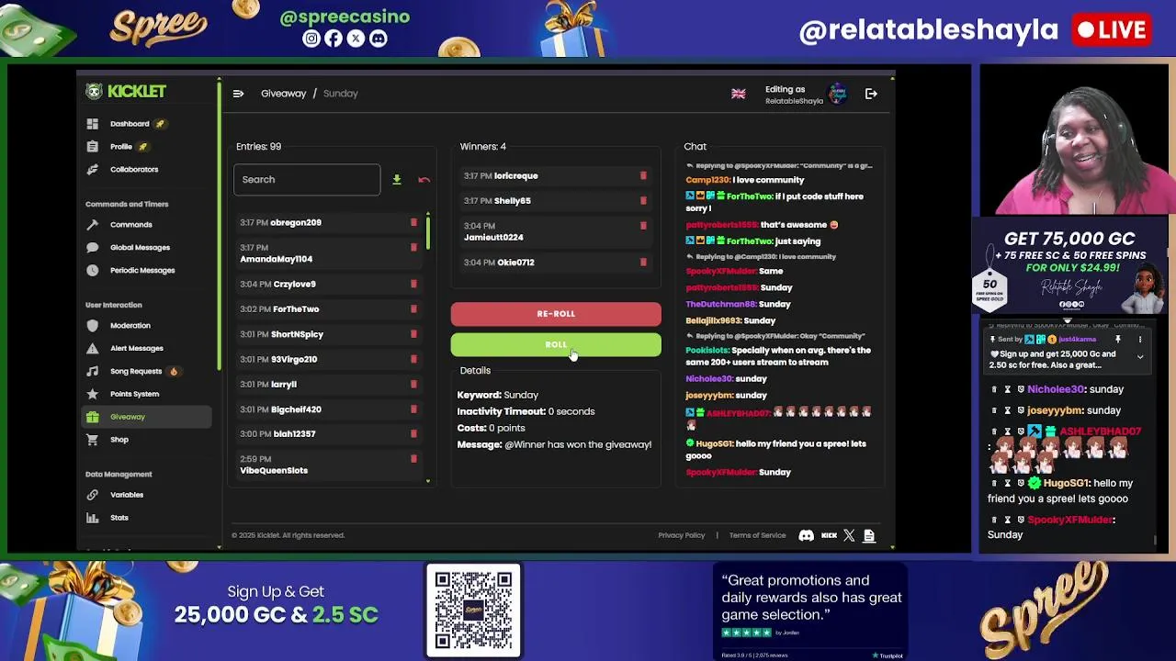Download entries with the green download icon
1176x661 pixels.
(397, 180)
